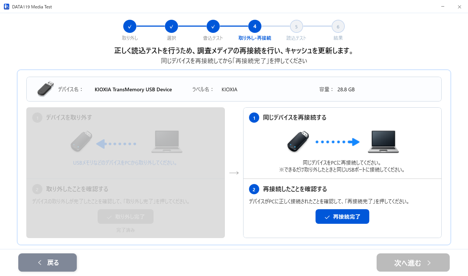Click grey badge 1 beside デバイスを取り外す
Screen dimensions: 468x276
[x=37, y=118]
